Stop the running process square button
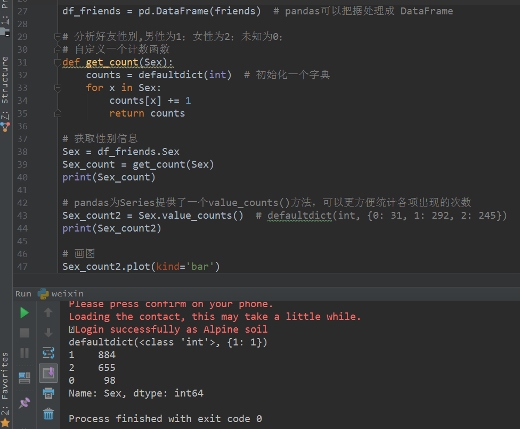This screenshot has height=429, width=520. click(x=25, y=333)
